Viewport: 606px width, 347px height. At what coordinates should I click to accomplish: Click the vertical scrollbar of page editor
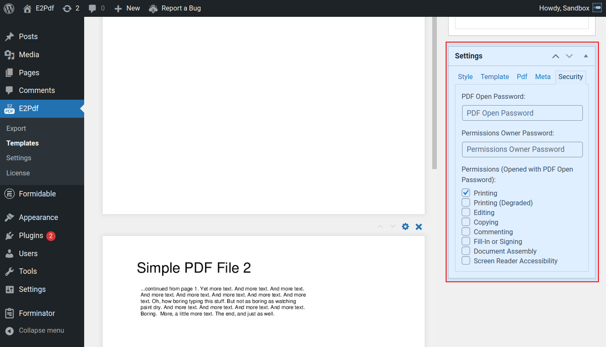point(434,93)
